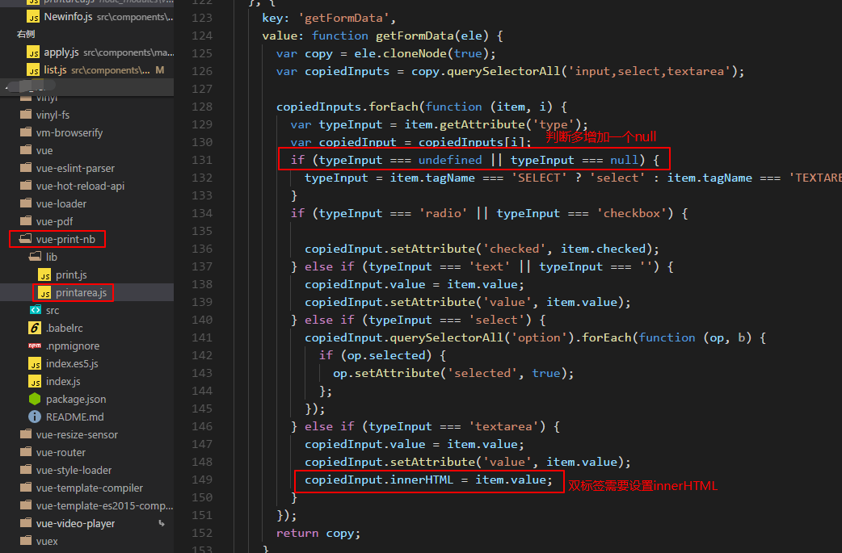
Task: Click 'undefined' keyword on line 131
Action: [x=450, y=160]
